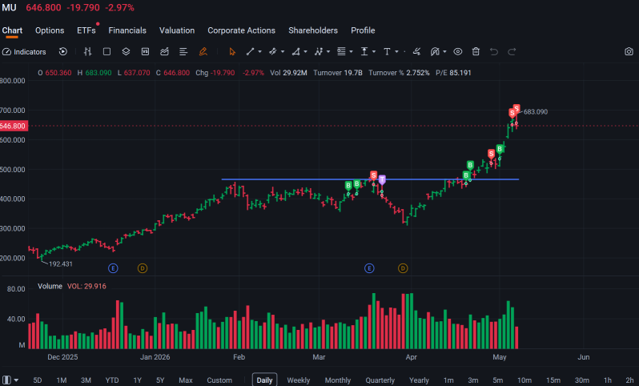Select the text T drawing tool
Viewport: 639px width, 386px height.
pyautogui.click(x=387, y=51)
